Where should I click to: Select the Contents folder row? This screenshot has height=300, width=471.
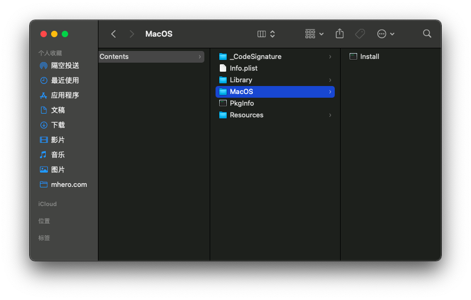coord(151,57)
